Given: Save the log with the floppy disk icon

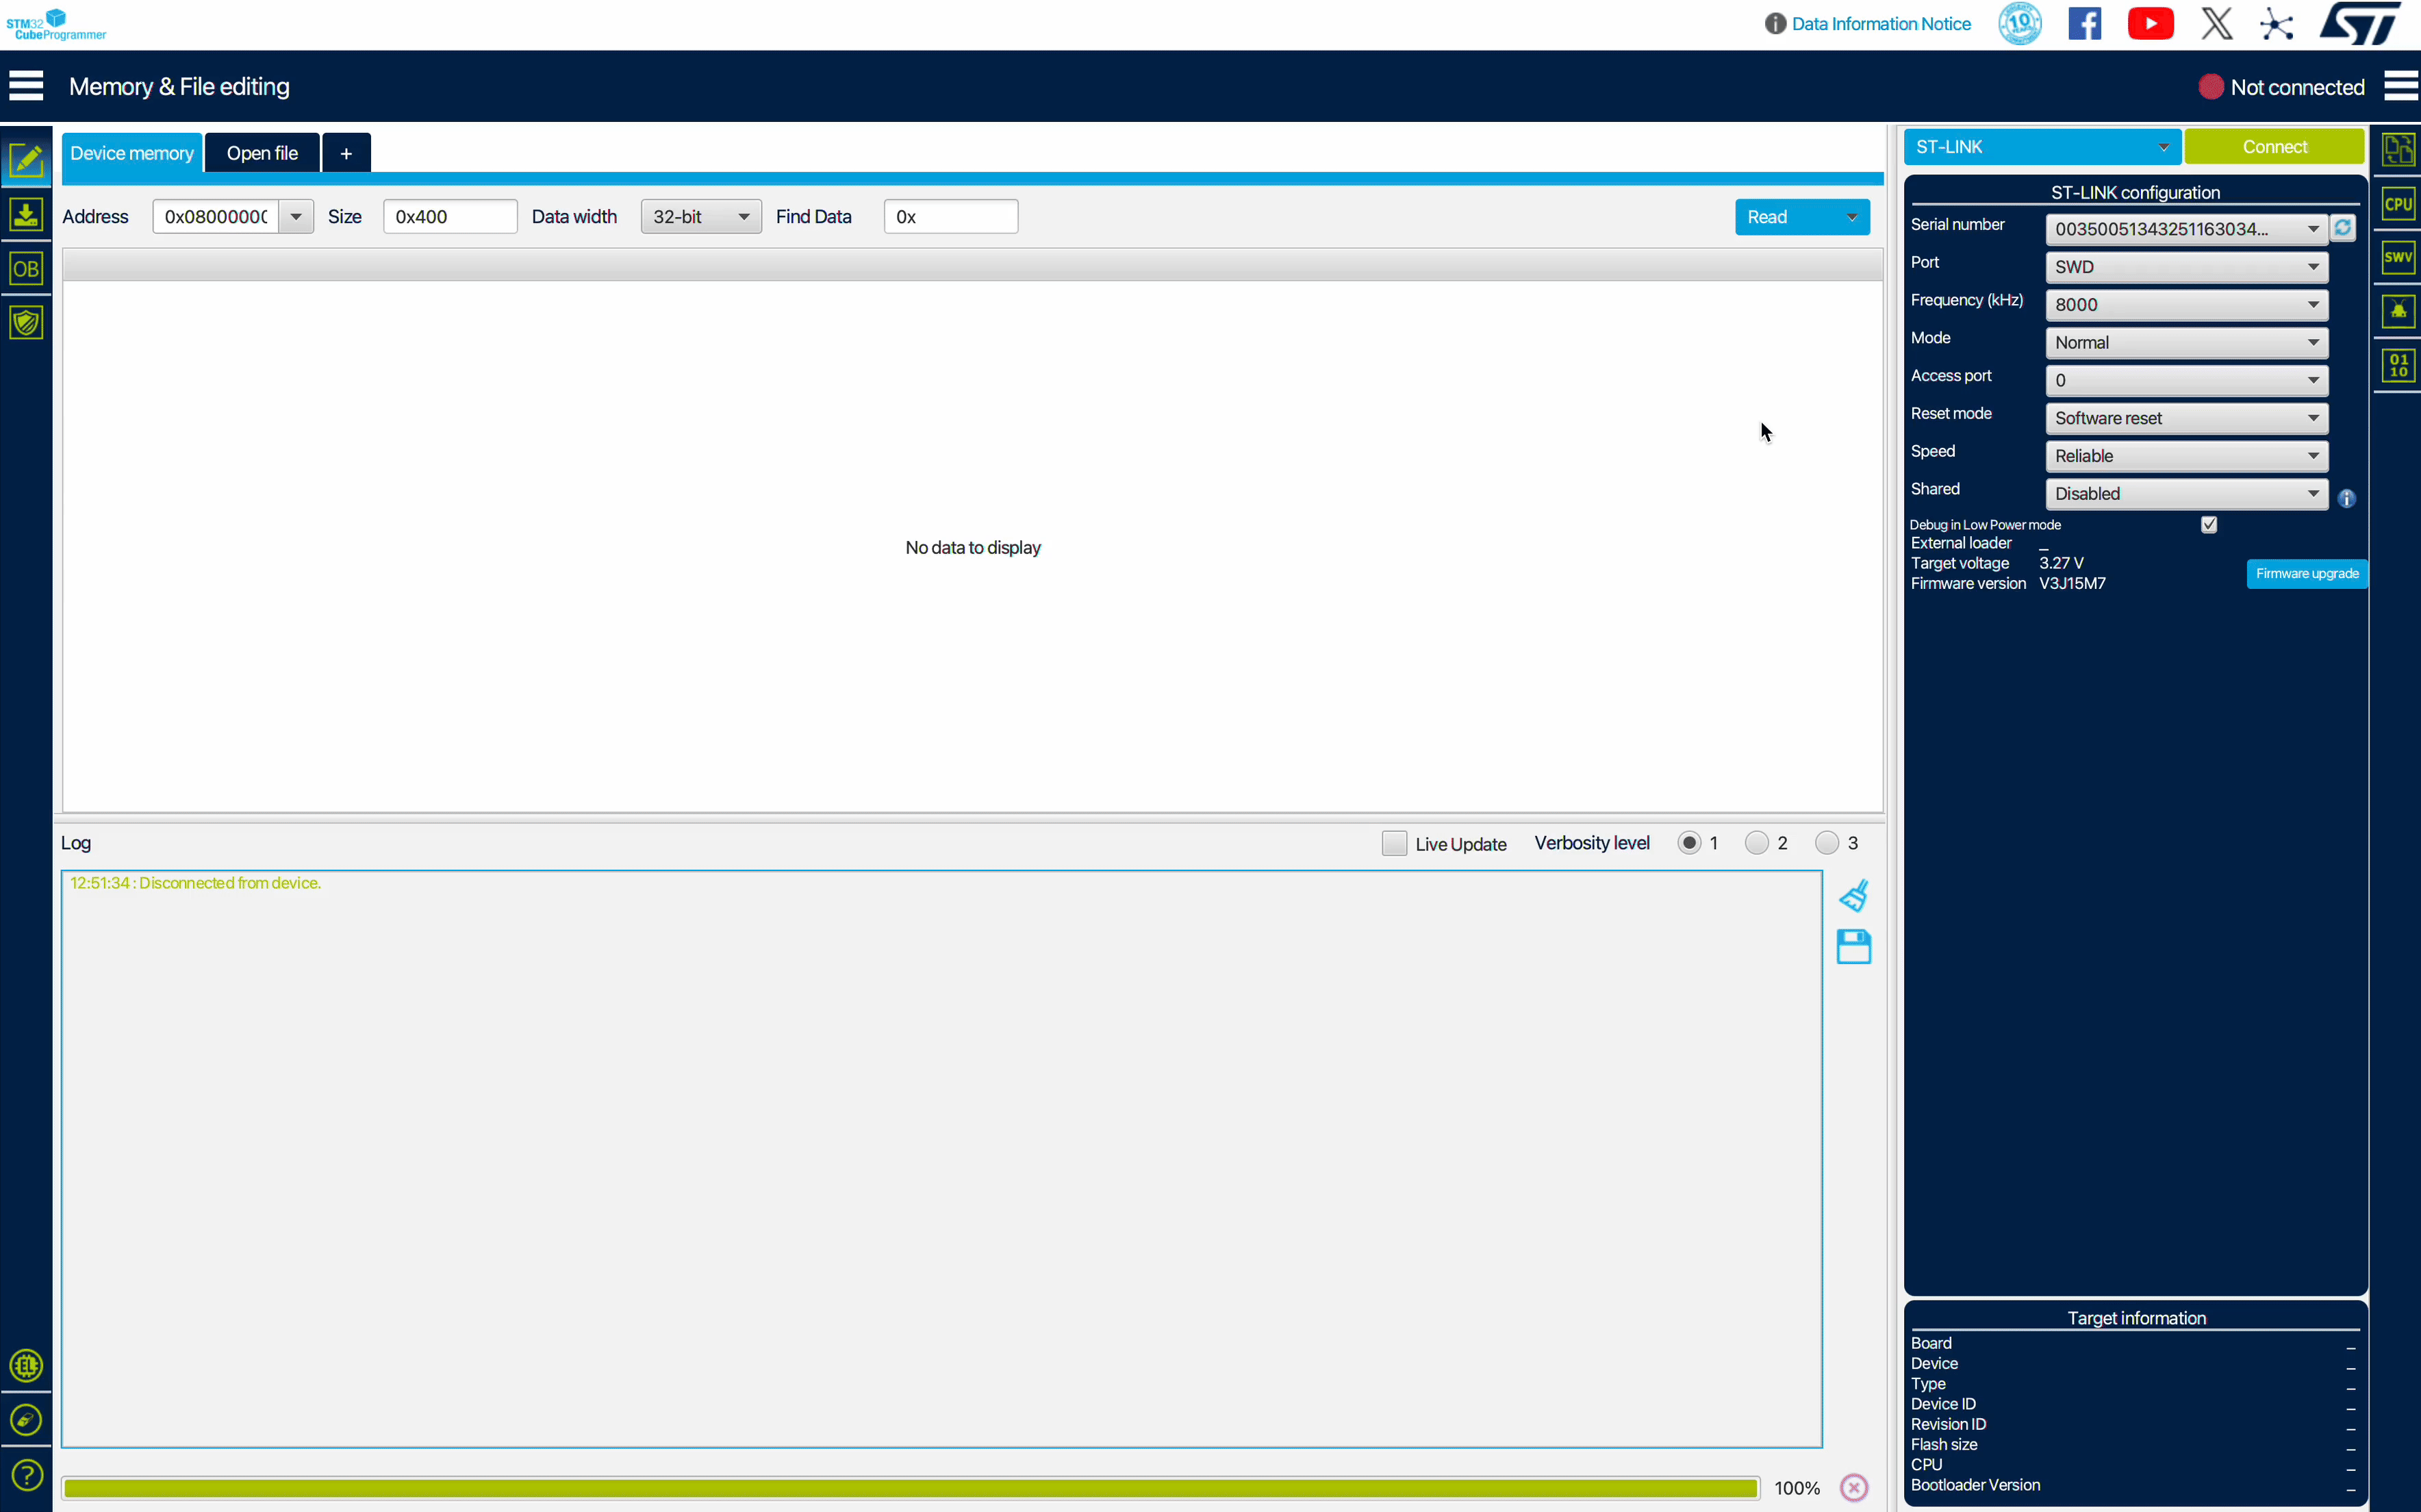Looking at the screenshot, I should (x=1853, y=947).
